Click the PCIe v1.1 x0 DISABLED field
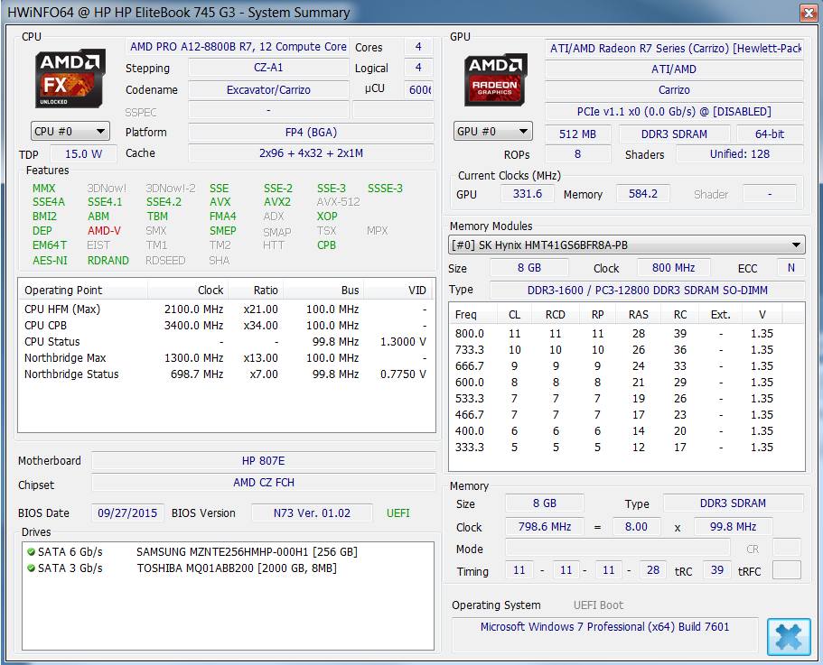The height and width of the screenshot is (665, 823). click(675, 112)
